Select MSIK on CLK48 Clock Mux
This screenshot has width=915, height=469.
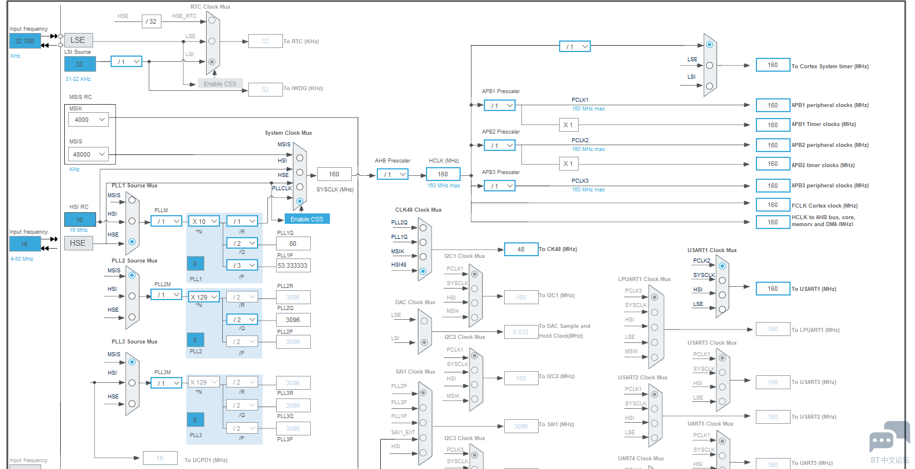tap(423, 257)
